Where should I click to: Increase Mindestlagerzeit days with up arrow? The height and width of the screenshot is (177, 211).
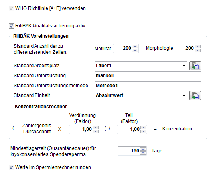click(143, 149)
